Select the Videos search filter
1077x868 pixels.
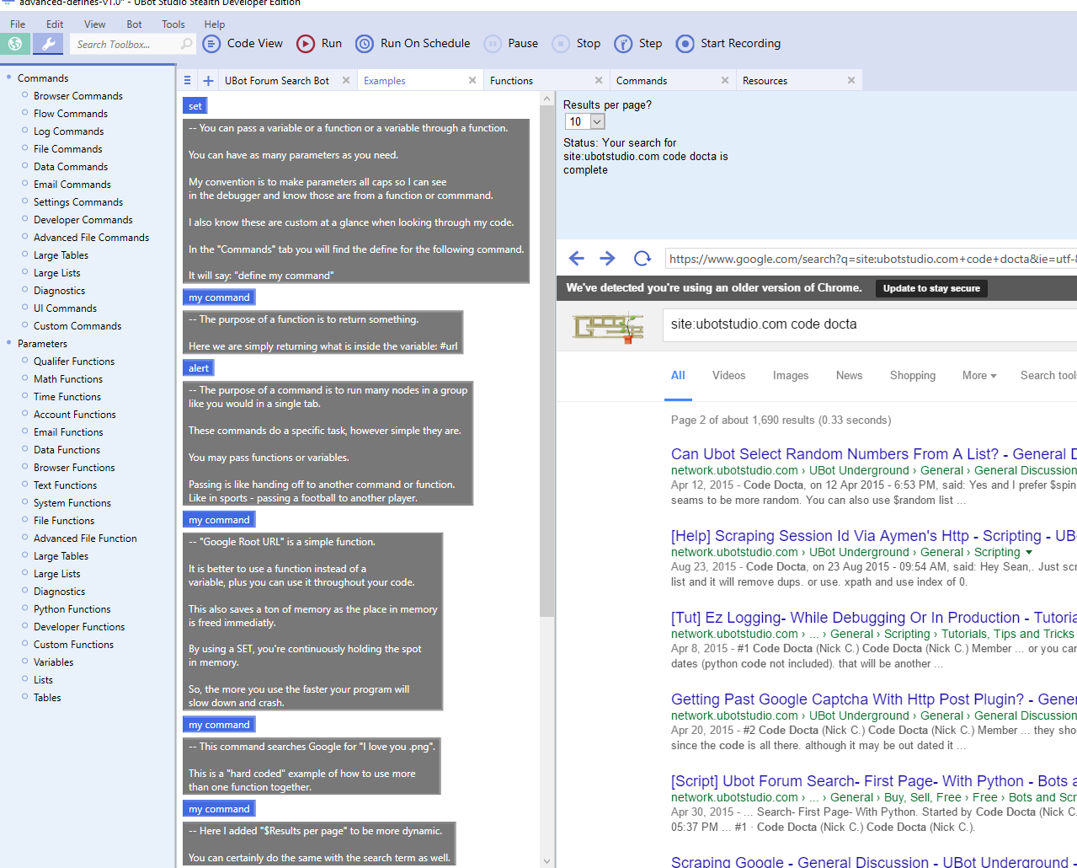(728, 376)
